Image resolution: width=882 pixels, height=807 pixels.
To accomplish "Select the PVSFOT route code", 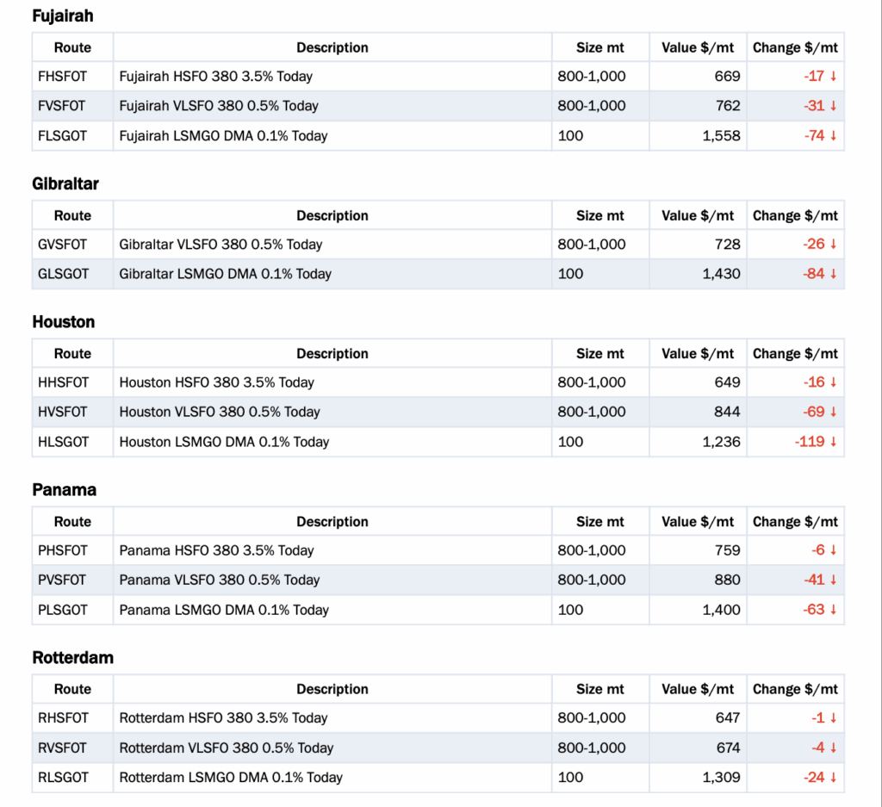I will [63, 580].
